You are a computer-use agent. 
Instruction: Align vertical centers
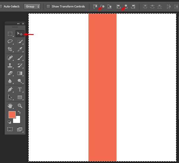tap(102, 7)
